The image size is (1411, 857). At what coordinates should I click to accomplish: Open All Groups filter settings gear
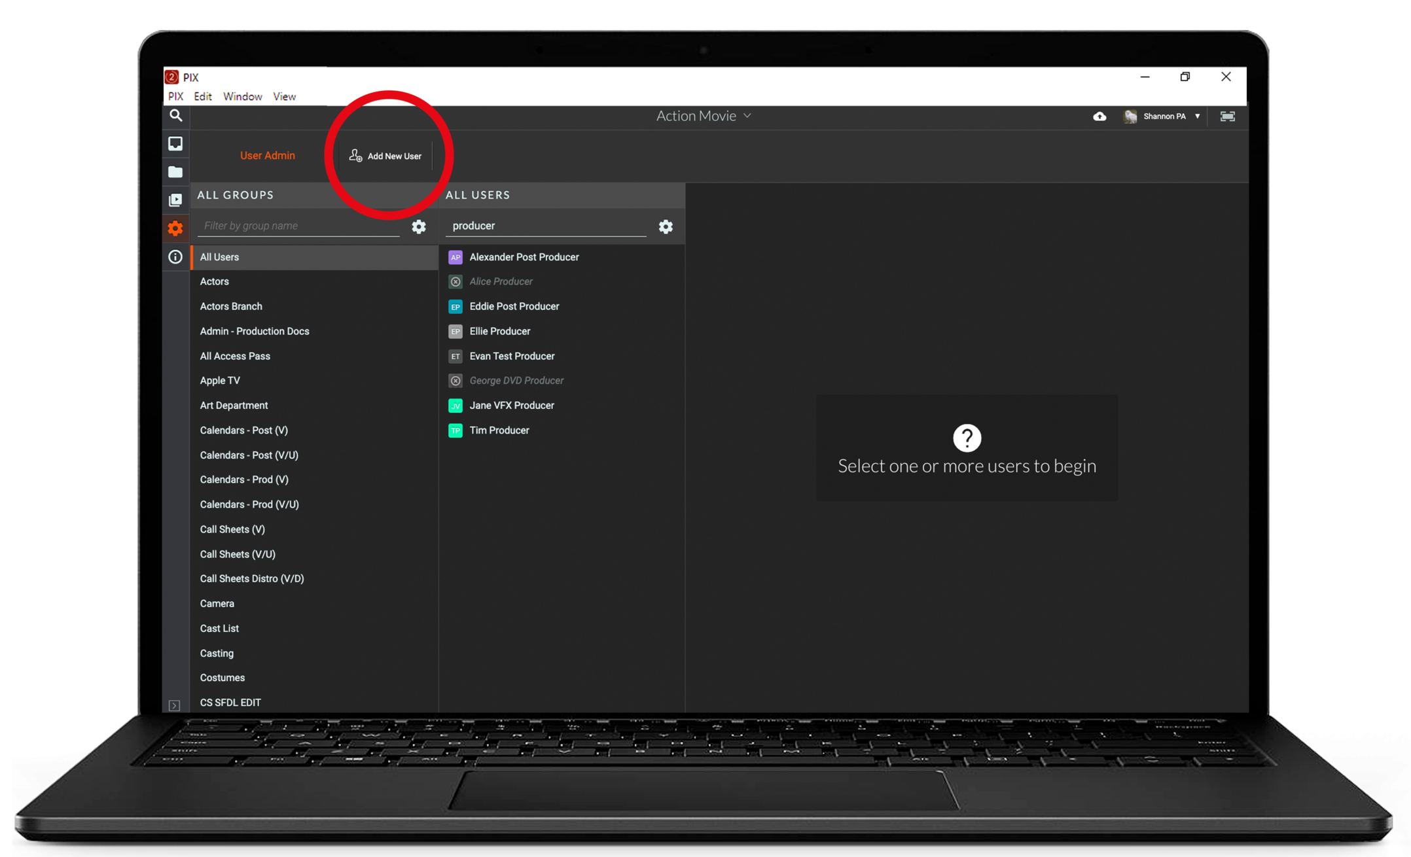click(419, 226)
